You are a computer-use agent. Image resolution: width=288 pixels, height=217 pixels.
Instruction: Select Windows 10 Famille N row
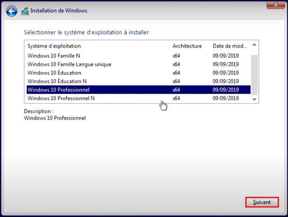click(139, 56)
